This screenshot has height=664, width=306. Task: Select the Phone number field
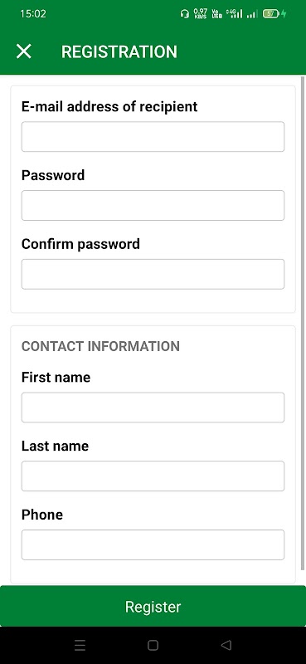pyautogui.click(x=153, y=544)
